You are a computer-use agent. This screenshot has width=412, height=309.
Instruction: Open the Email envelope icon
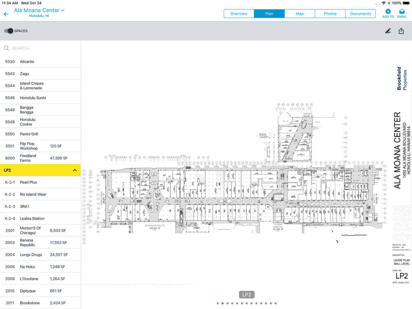click(402, 11)
